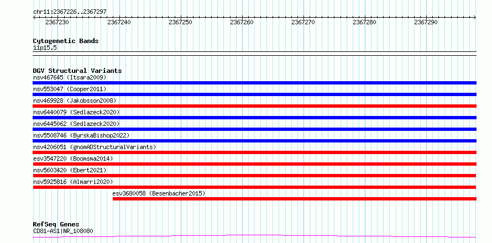Click nsv5508746 (ByrskaBishop2022) label
Image resolution: width=492 pixels, height=243 pixels.
click(x=81, y=135)
